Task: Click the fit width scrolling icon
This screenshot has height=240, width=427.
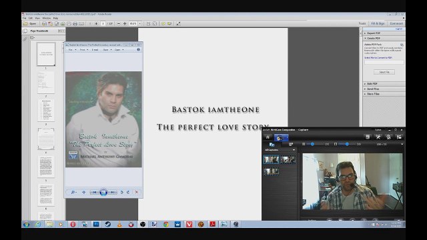Action: point(148,24)
